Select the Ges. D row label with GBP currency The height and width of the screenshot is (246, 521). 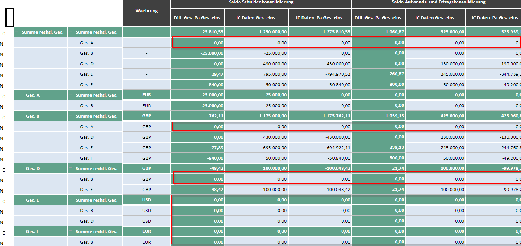point(95,137)
